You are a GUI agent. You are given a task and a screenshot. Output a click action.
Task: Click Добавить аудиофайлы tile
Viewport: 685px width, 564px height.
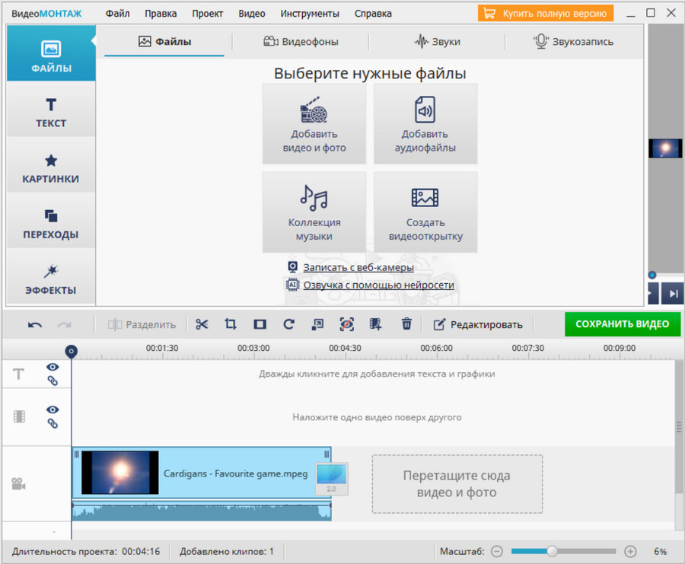coord(425,124)
